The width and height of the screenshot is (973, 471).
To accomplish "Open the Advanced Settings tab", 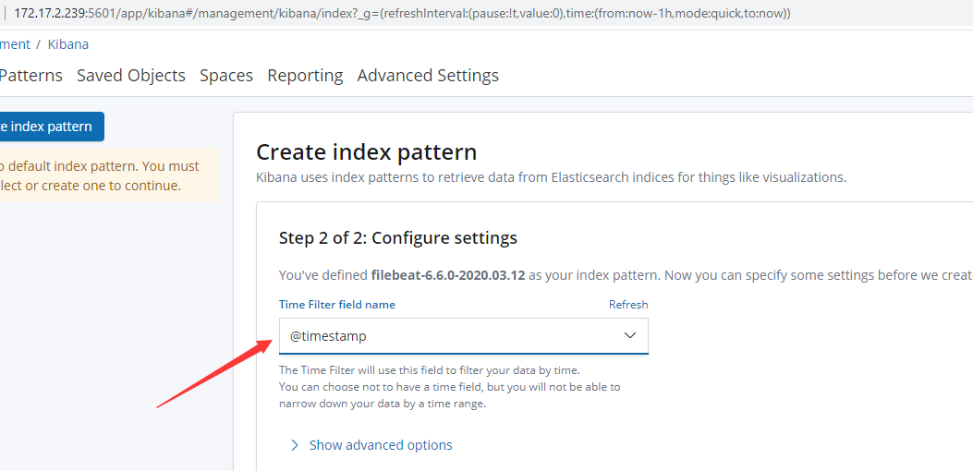I will (428, 76).
